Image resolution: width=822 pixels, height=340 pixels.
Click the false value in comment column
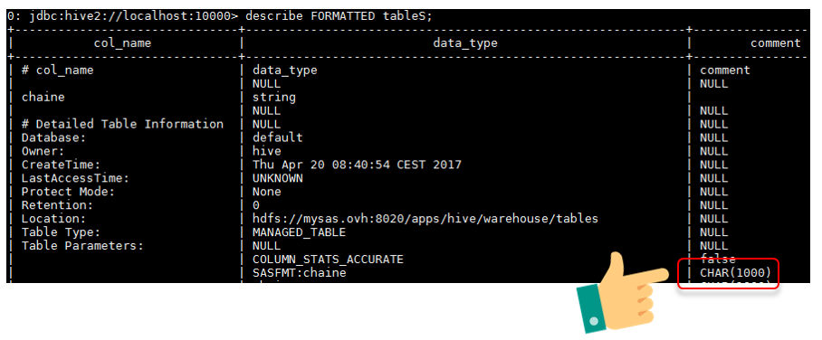tap(718, 260)
